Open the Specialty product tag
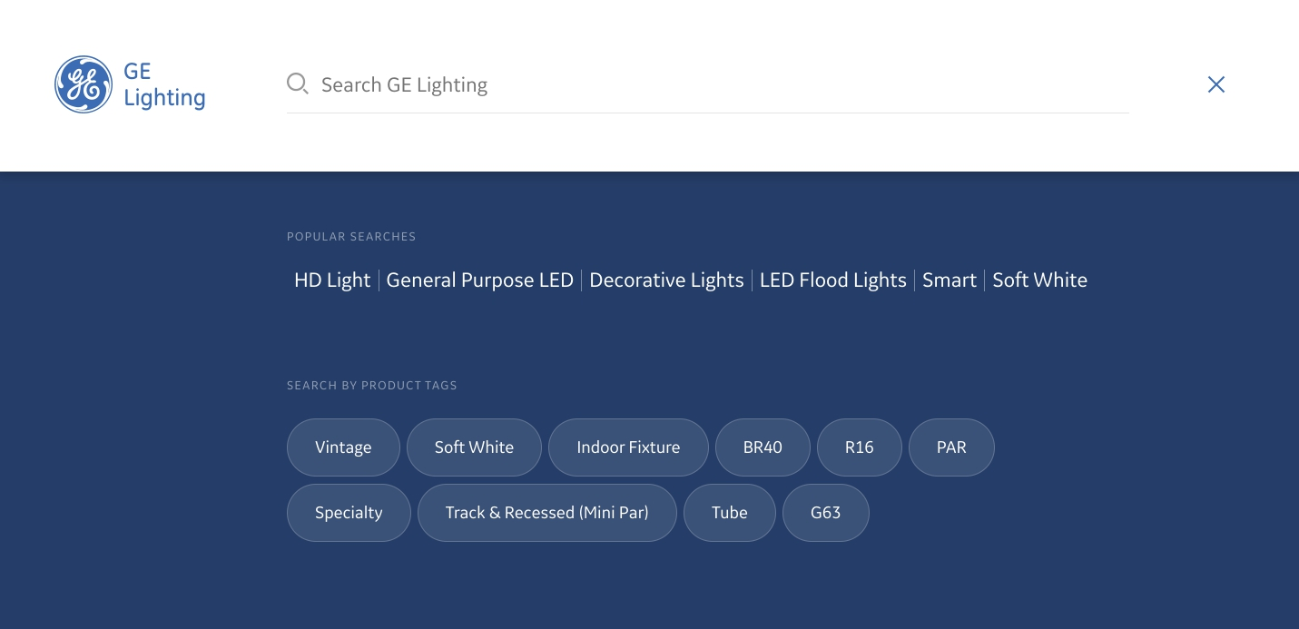Viewport: 1299px width, 629px height. pyautogui.click(x=349, y=513)
